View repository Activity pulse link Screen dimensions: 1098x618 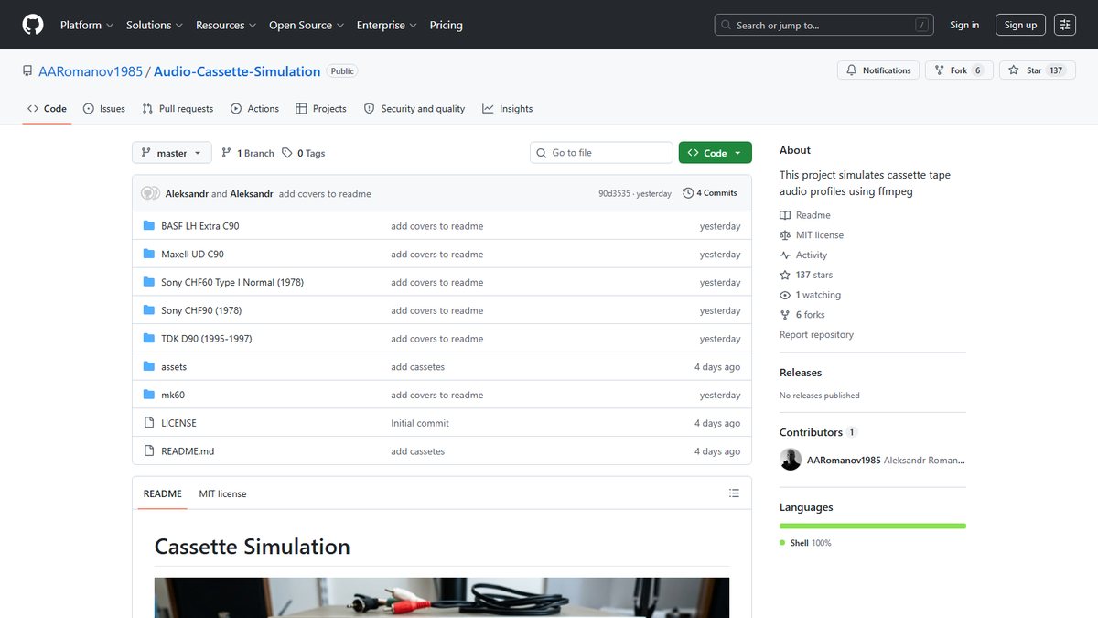(x=803, y=255)
